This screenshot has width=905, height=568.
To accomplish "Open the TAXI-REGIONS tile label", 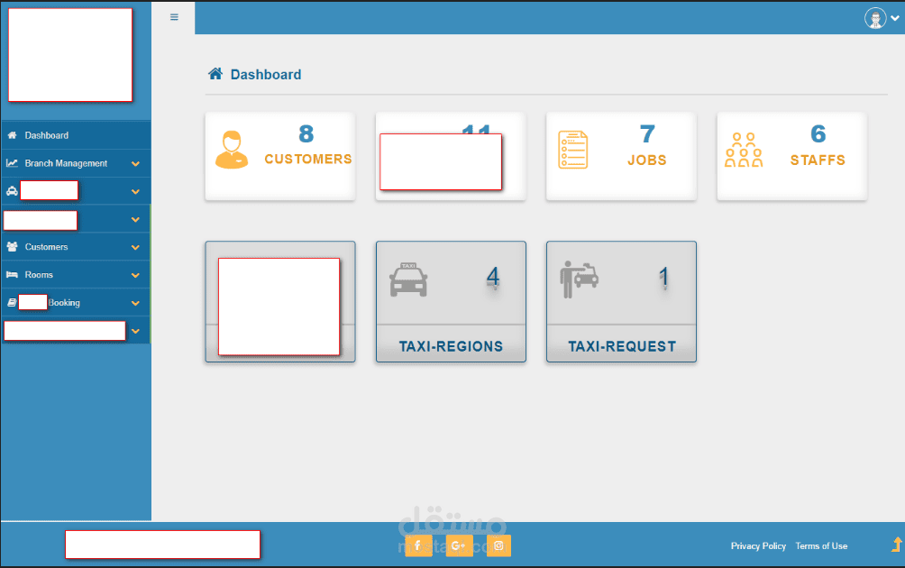I will tap(451, 346).
